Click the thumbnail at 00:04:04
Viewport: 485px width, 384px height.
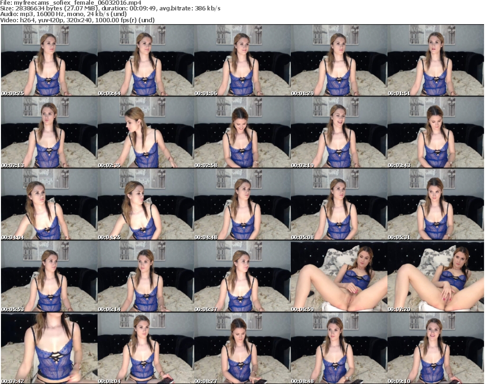(x=49, y=205)
